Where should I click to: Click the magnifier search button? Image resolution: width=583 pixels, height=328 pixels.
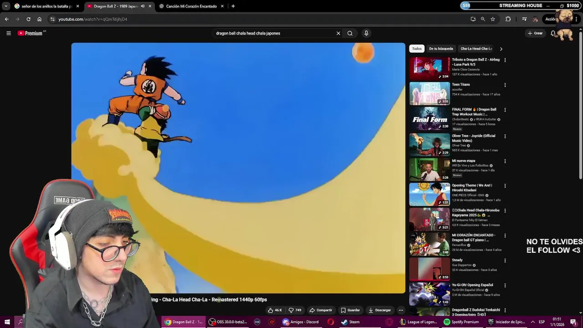pyautogui.click(x=350, y=33)
